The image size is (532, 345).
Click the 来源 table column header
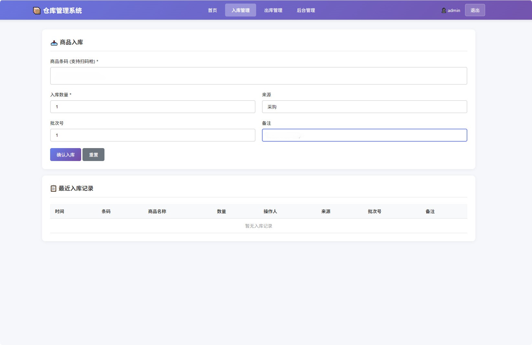(326, 211)
